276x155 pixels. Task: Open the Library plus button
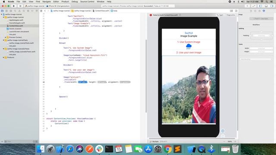pos(247,6)
